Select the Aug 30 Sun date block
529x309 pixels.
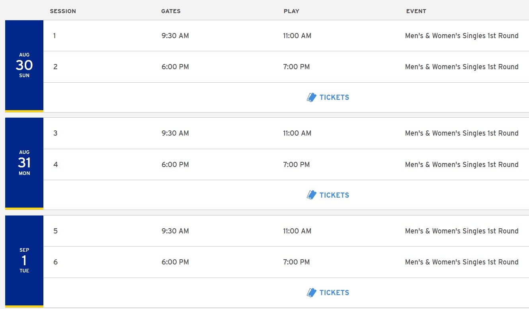pos(24,66)
